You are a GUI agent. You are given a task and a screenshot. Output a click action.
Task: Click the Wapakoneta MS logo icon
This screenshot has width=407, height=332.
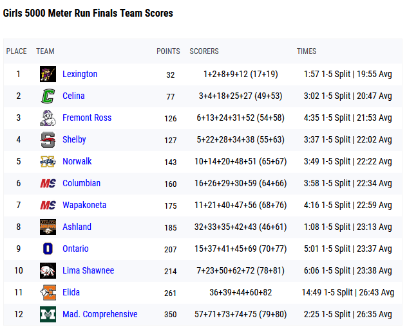coord(48,205)
